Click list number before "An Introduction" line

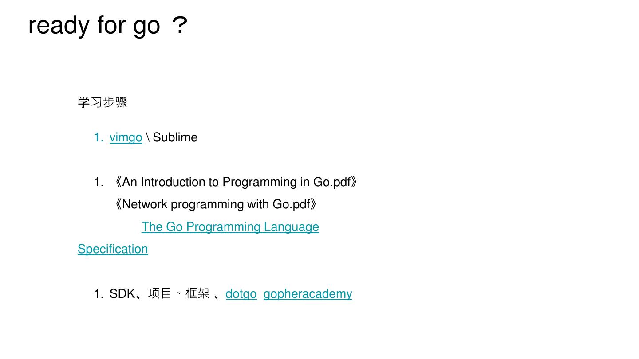click(x=98, y=182)
